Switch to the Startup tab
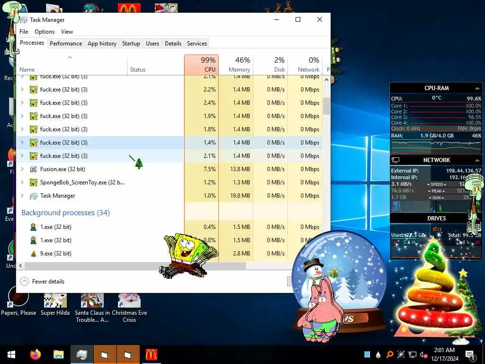Image resolution: width=485 pixels, height=364 pixels. (131, 44)
